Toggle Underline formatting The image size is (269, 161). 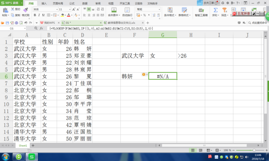tap(43, 15)
